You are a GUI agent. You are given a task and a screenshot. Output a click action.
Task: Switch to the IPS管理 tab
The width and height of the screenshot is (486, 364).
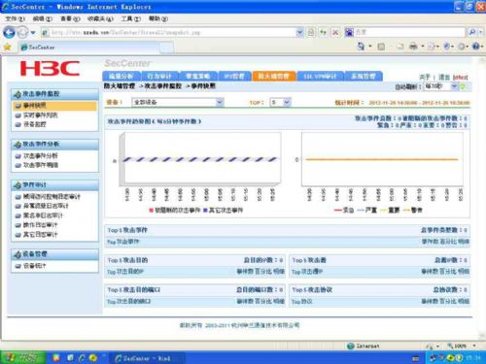(234, 77)
